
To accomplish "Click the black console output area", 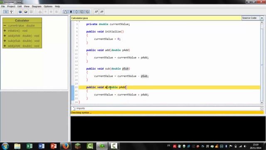I will [168, 129].
